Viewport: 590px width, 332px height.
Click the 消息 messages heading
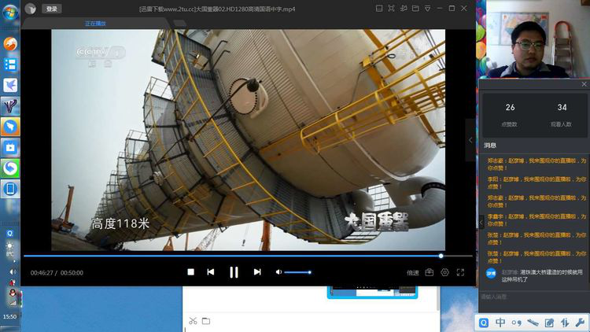pos(490,146)
